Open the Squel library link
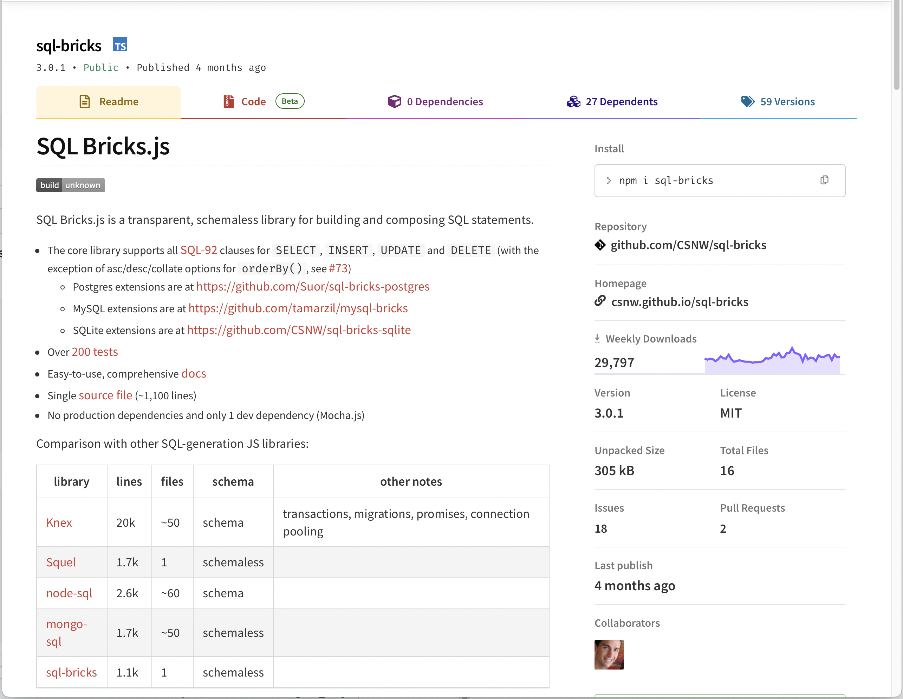 [61, 562]
